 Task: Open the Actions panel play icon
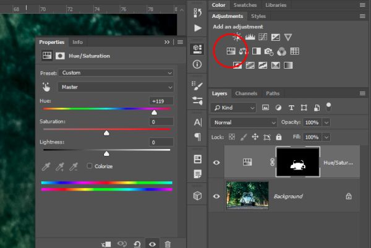[198, 28]
